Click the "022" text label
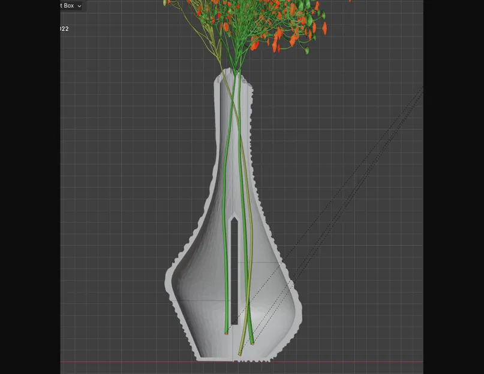Viewport: 484px width, 374px height. pos(63,28)
